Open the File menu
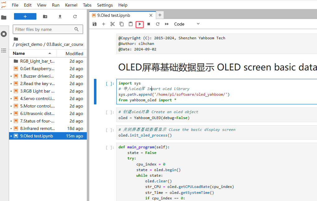Viewport: 317px width, 201px height. click(x=15, y=5)
